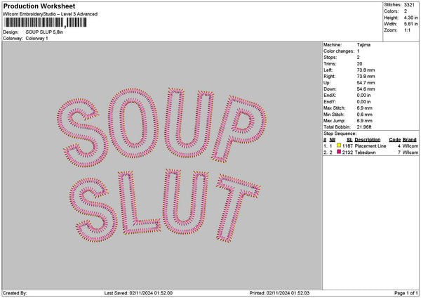Click the 'Brand' column header
This screenshot has width=421, height=298.
pyautogui.click(x=410, y=140)
